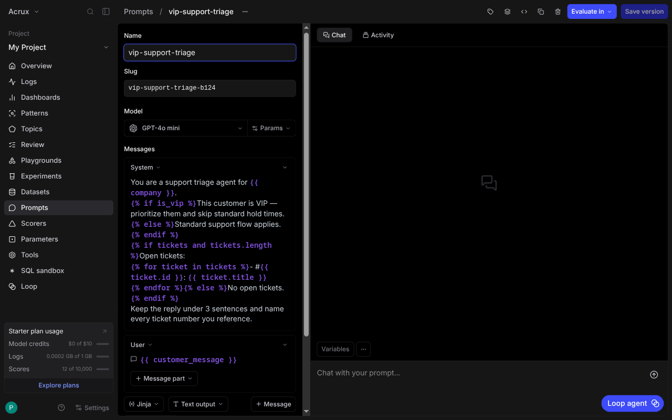Open Loop in sidebar
This screenshot has width=672, height=420.
coord(59,287)
